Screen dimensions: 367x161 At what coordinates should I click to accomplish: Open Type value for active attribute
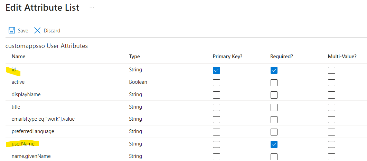click(x=138, y=82)
